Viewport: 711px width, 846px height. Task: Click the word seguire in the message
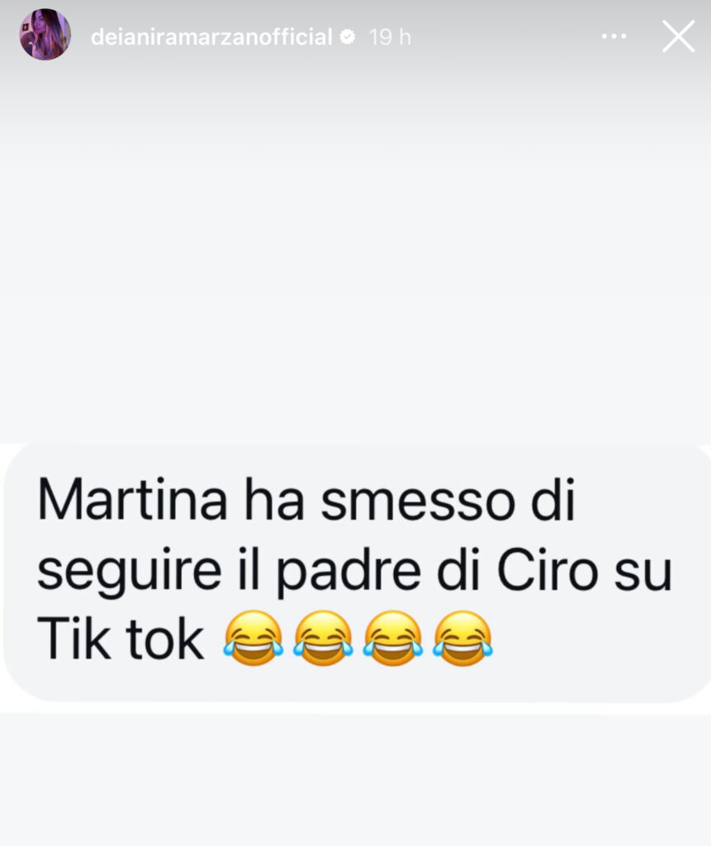tap(130, 573)
